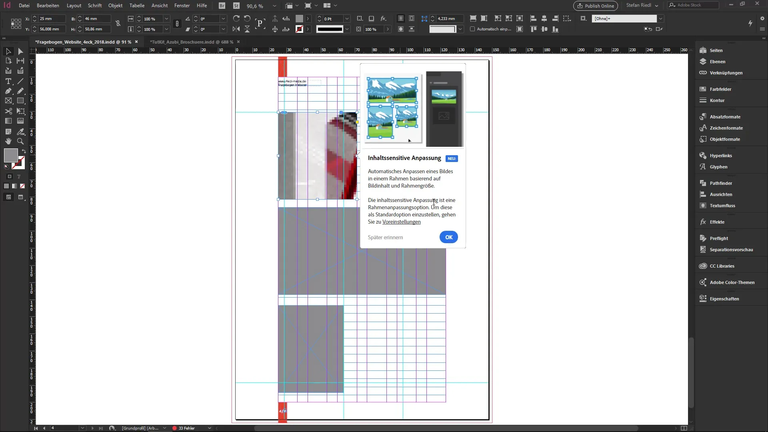768x432 pixels.
Task: Open the object style [Ohne]+ dropdown
Action: tap(660, 19)
